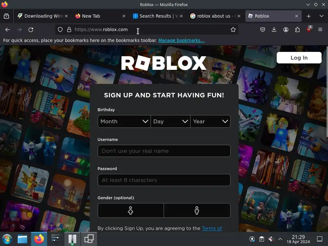The width and height of the screenshot is (328, 246).
Task: List all tabs with the chevron
Action: [x=322, y=16]
